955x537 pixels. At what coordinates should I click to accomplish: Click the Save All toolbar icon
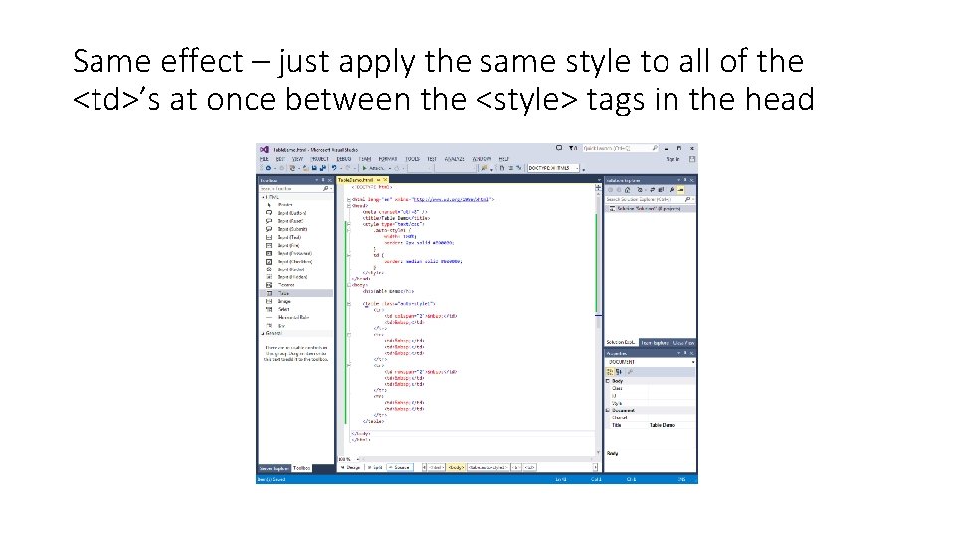pos(322,168)
